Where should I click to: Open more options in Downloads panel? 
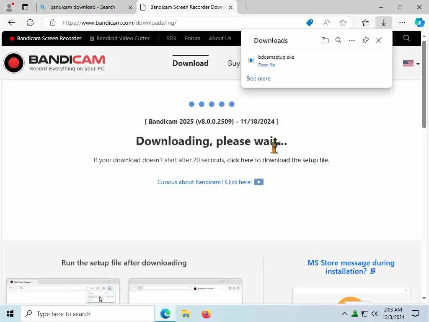(x=352, y=41)
